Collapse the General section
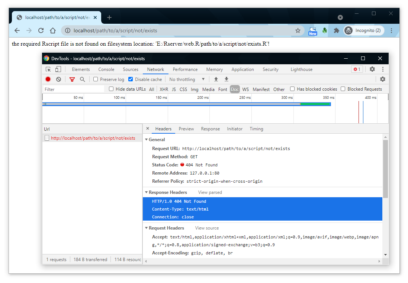This screenshot has height=283, width=408. [x=147, y=140]
